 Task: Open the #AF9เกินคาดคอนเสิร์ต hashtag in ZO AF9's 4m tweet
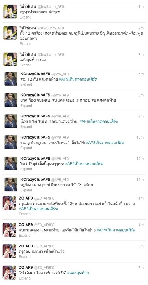pyautogui.click(x=116, y=230)
